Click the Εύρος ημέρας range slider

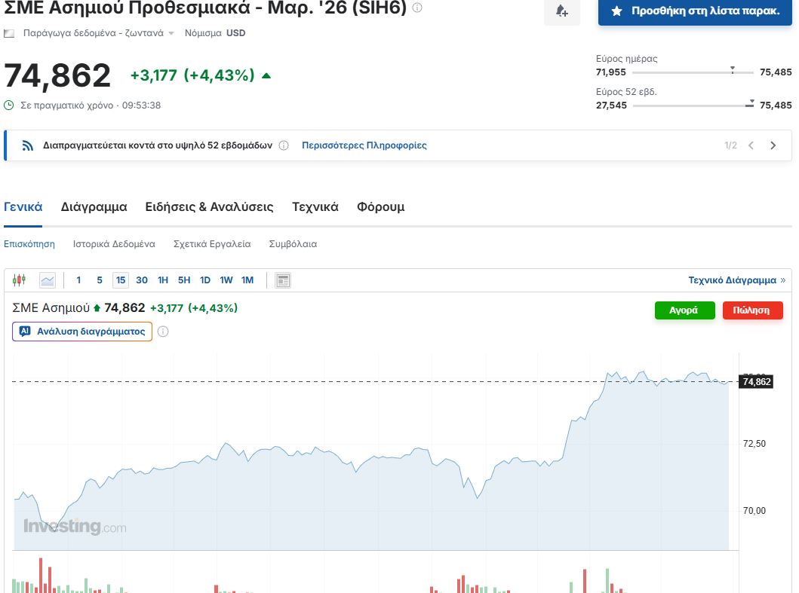tap(693, 72)
